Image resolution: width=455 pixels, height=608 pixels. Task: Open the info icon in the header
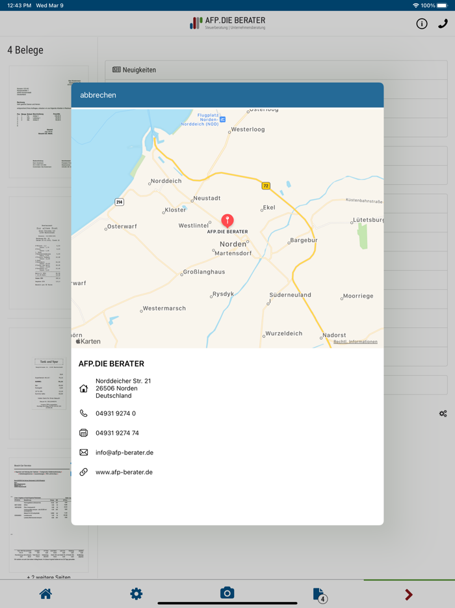(422, 23)
